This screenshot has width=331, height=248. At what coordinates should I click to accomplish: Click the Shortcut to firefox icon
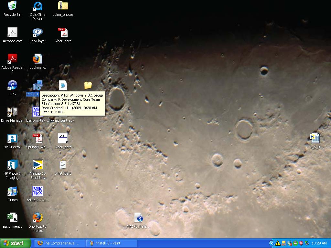tap(37, 218)
